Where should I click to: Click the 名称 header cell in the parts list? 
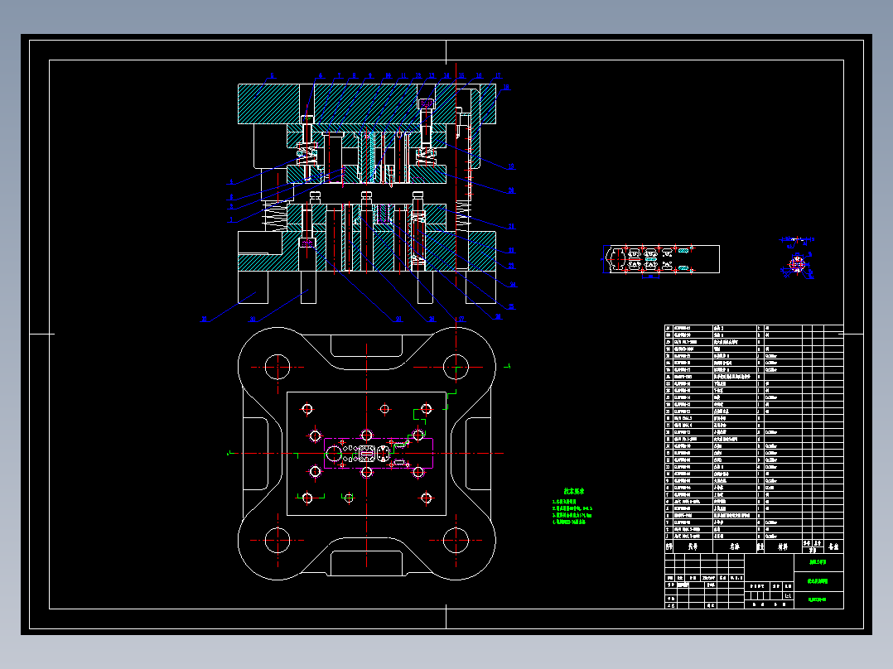click(x=735, y=546)
